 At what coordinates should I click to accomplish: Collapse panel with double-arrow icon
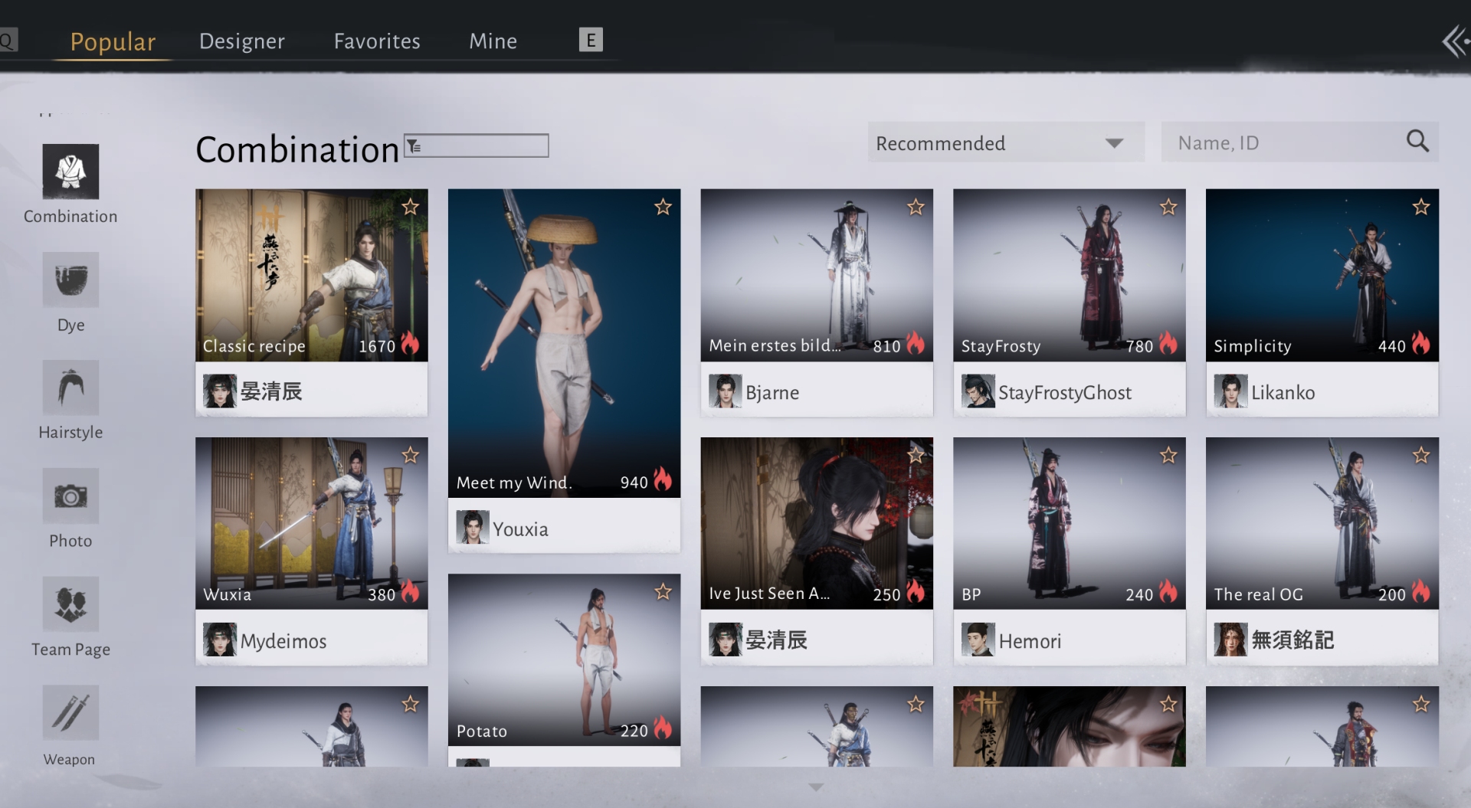(1454, 41)
